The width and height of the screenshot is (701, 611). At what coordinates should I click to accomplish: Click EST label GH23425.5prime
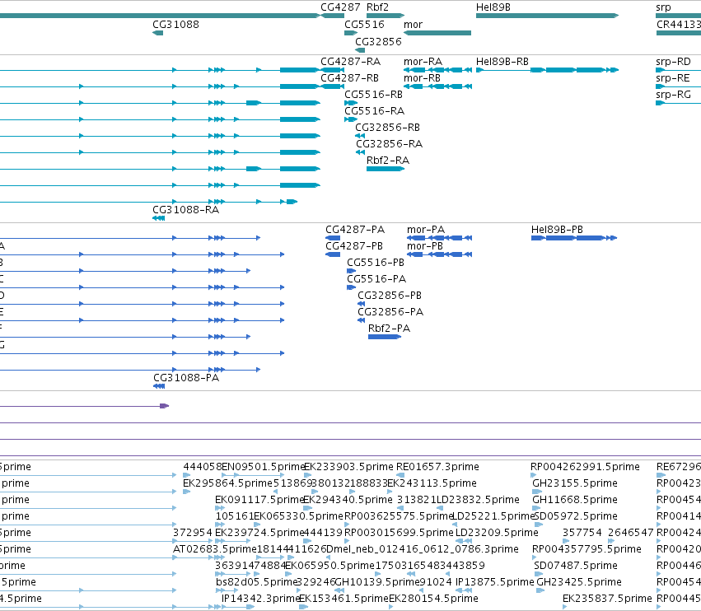click(x=578, y=582)
